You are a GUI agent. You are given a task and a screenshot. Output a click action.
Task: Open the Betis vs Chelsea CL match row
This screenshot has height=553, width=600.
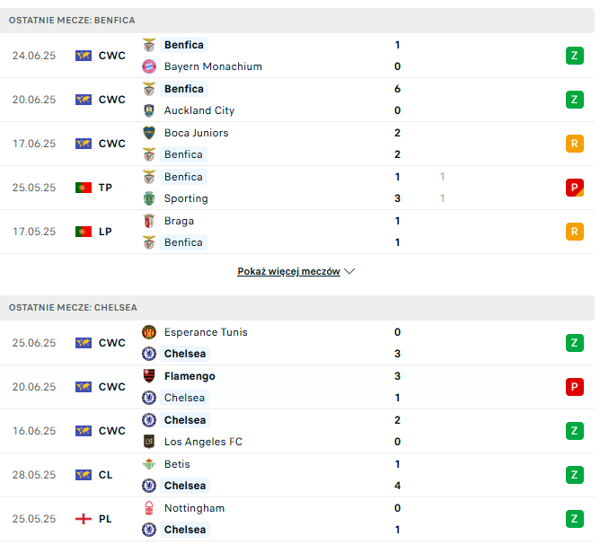[297, 475]
